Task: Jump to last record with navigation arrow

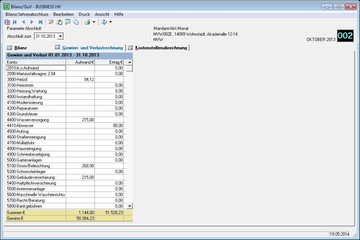Action: 40,22
